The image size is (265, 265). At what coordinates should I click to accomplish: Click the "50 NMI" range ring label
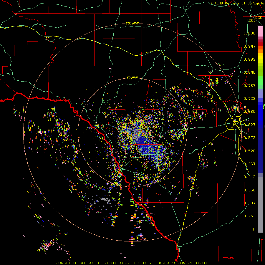click(x=132, y=78)
